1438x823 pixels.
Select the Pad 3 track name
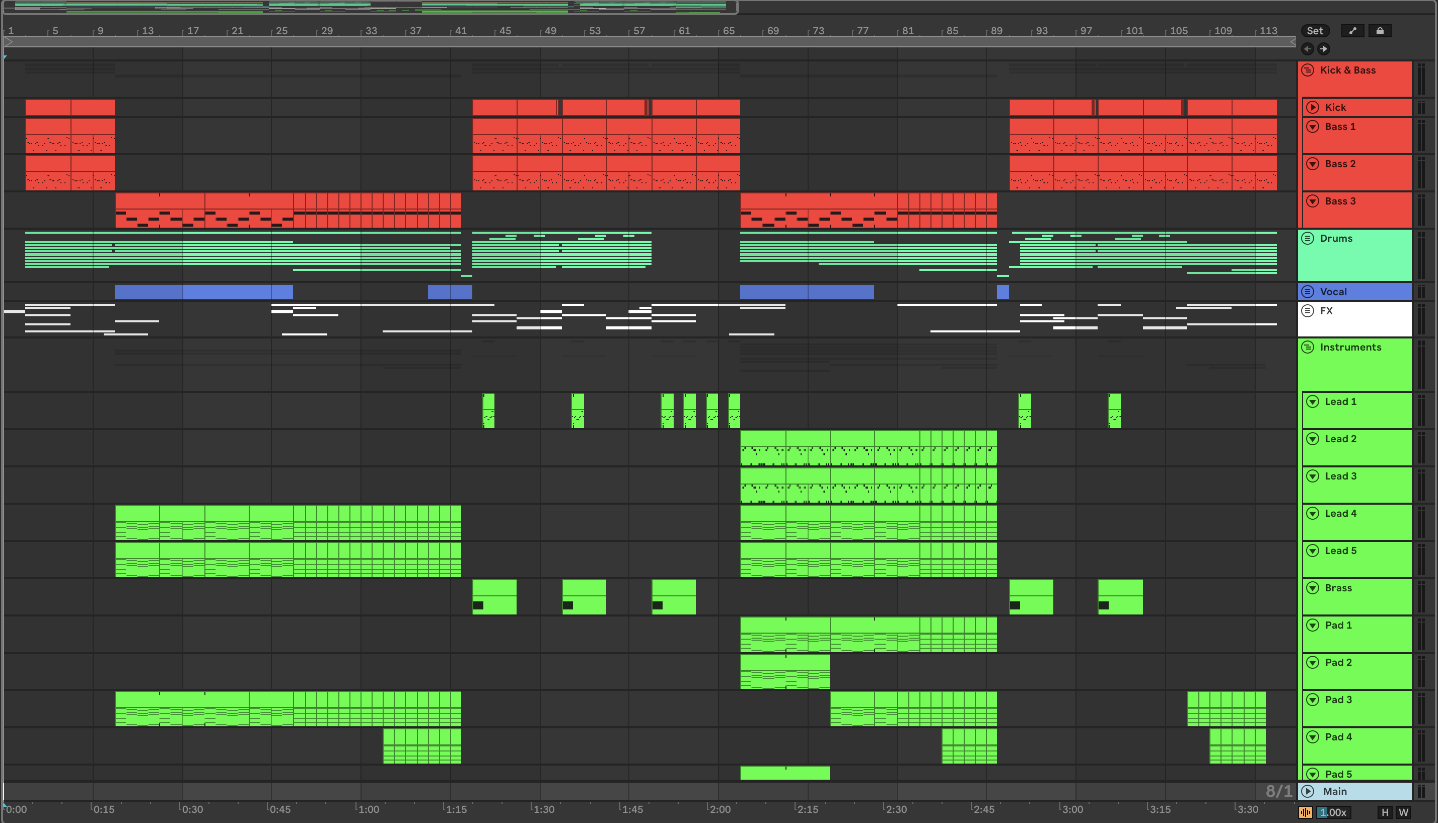1338,700
